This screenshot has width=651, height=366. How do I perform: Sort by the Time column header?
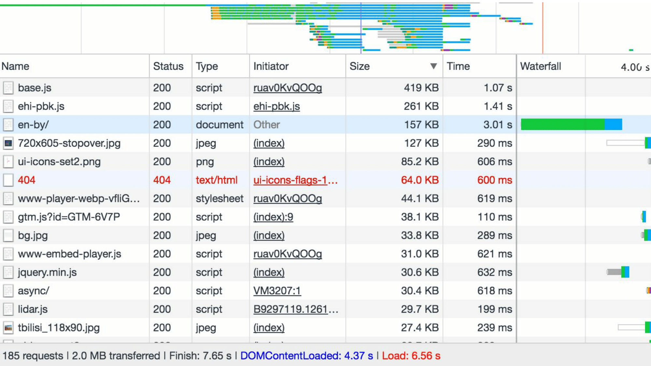(458, 66)
